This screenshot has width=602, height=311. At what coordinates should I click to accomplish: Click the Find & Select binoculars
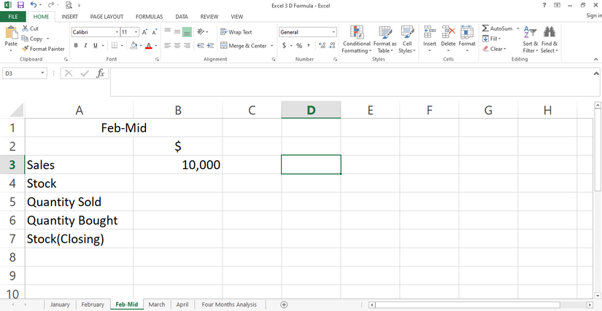click(549, 33)
